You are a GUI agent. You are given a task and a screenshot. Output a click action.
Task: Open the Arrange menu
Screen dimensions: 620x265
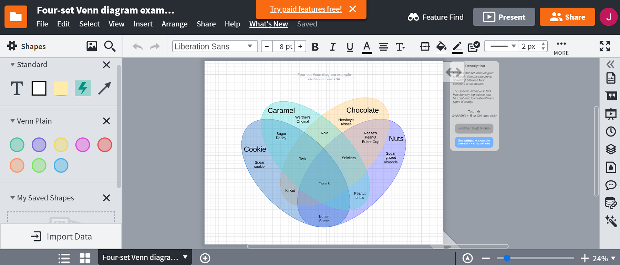(x=175, y=24)
